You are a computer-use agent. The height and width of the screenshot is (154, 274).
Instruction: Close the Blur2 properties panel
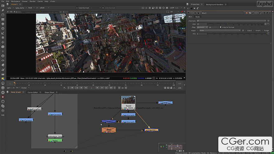tap(270, 13)
